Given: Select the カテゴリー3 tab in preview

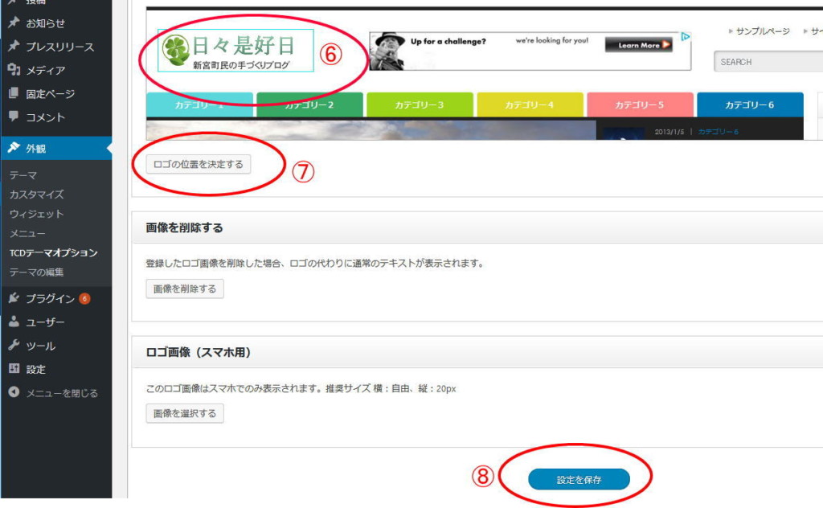Looking at the screenshot, I should 420,105.
